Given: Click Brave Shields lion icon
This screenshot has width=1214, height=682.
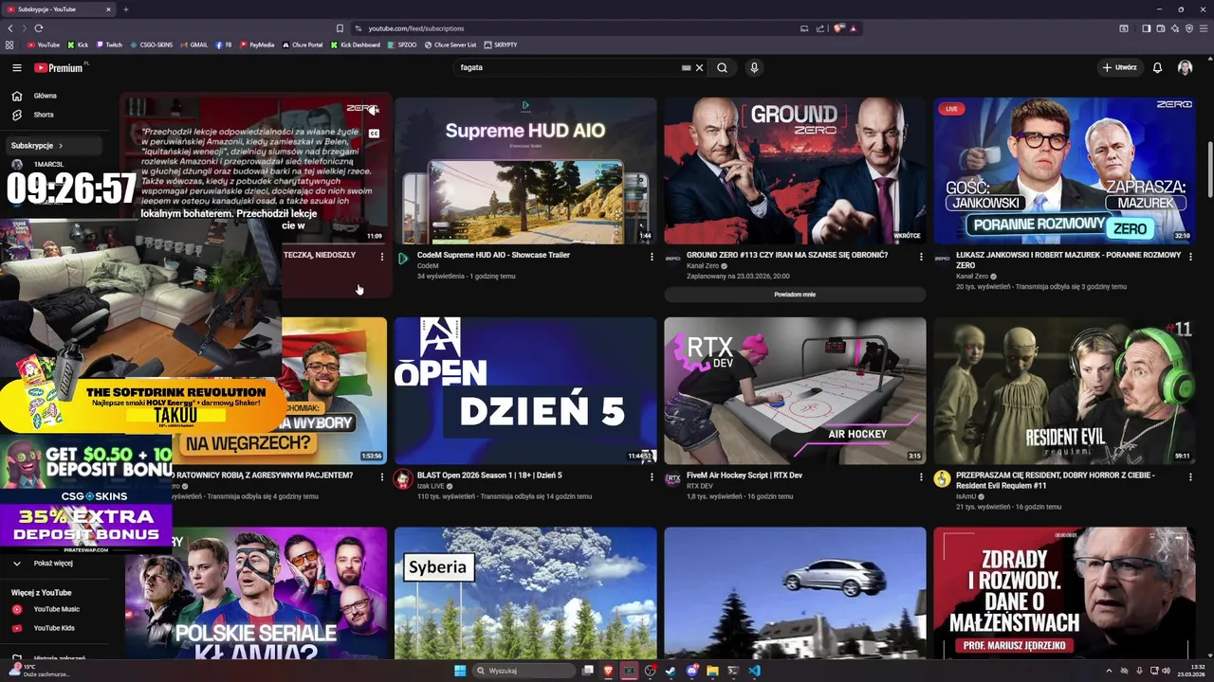Looking at the screenshot, I should [x=838, y=28].
